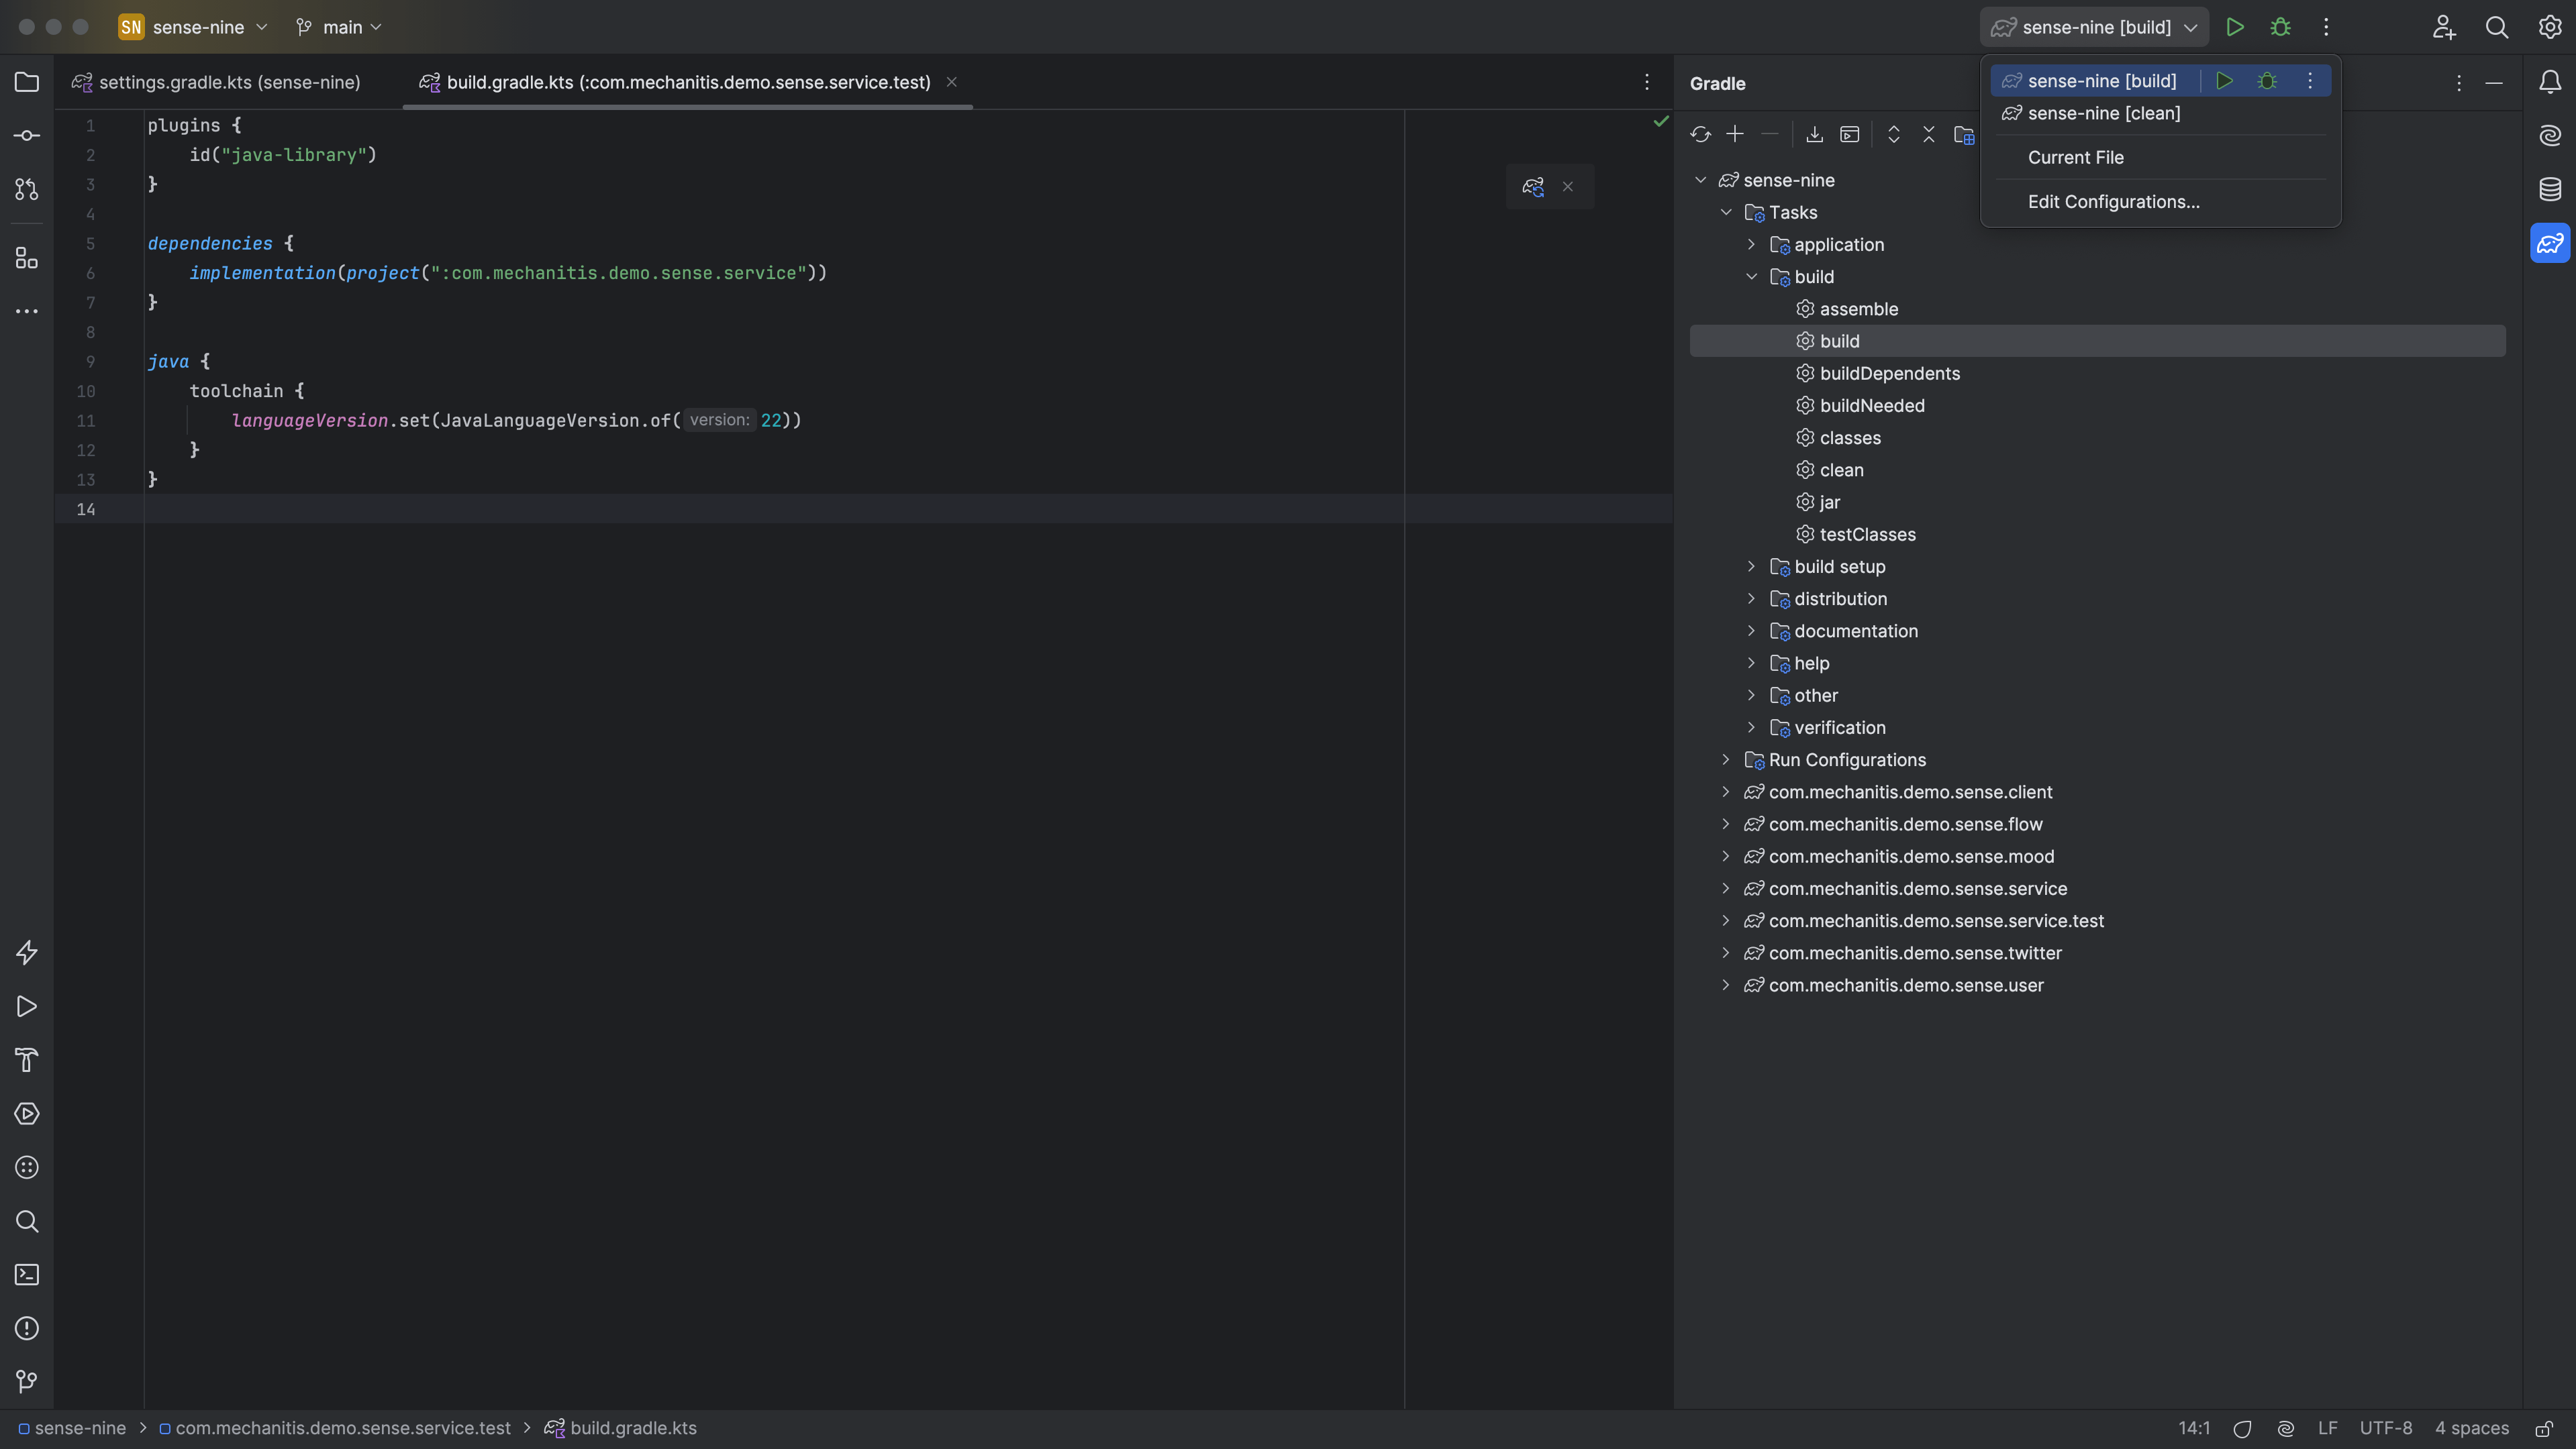Run the selected configuration with green play button
This screenshot has width=2576, height=1449.
[2236, 27]
